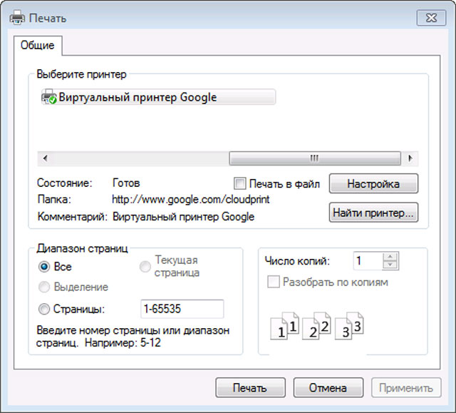Click the http://www.google.com/cloudprint folder text
Image resolution: width=456 pixels, height=413 pixels.
click(191, 200)
